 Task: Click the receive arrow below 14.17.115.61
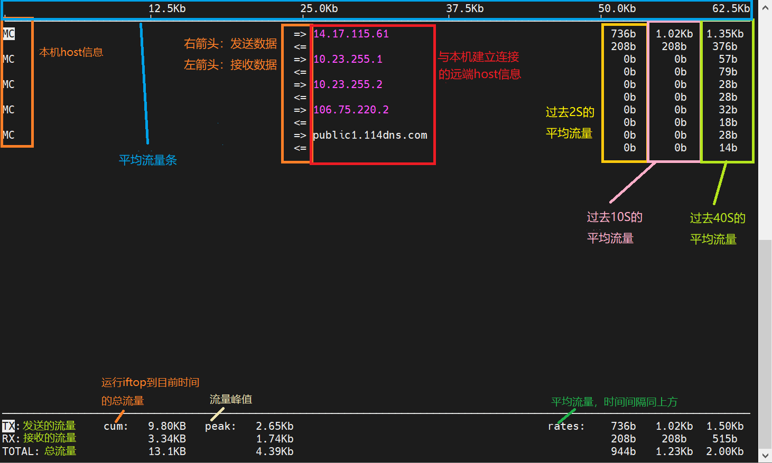(301, 46)
